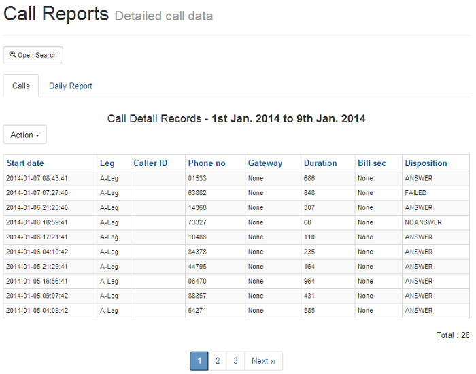Click phone number 10486
This screenshot has width=476, height=374.
click(x=197, y=237)
